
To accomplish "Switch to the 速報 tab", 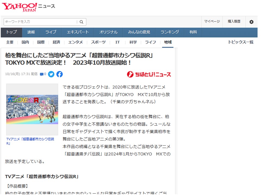I will pos(31,32).
